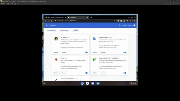The height and width of the screenshot is (101, 180).
Task: Reload the page with the refresh icon
Action: [51, 21]
